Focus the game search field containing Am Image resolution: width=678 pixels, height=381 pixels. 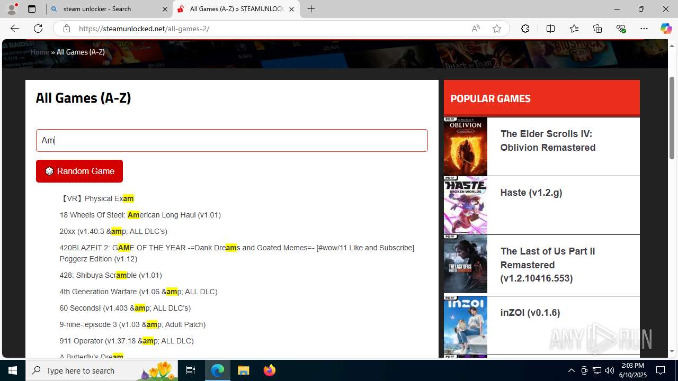pos(232,140)
